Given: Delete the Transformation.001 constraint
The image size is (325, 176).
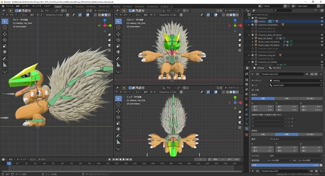Looking at the screenshot, I should [x=321, y=74].
